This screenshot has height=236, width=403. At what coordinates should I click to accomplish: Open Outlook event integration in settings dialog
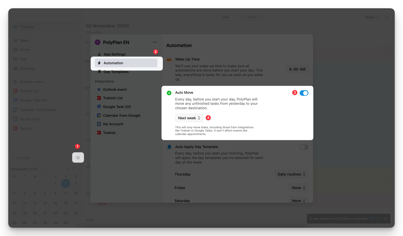click(x=126, y=89)
